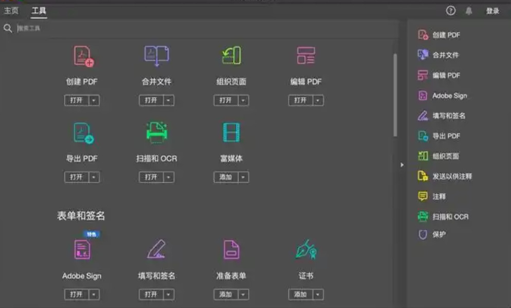Click the help question mark icon

[451, 11]
